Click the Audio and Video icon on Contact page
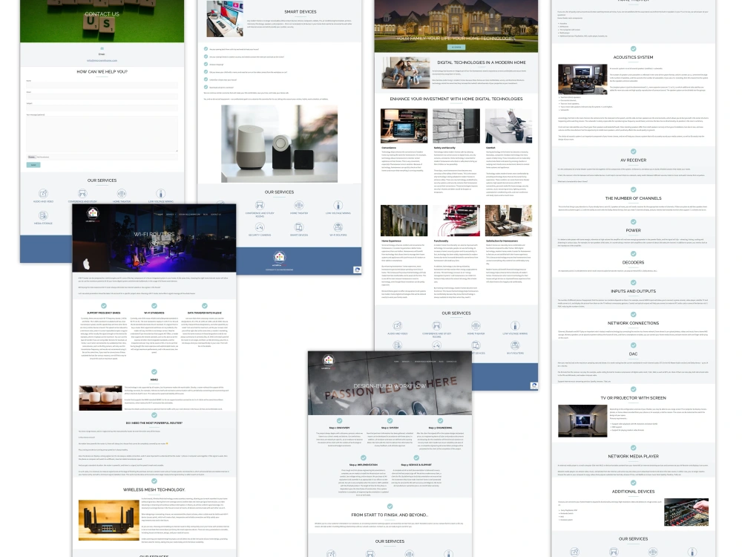This screenshot has height=557, width=742. [x=44, y=194]
